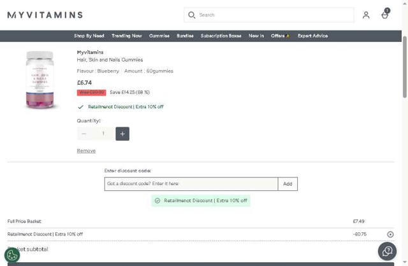Screen dimensions: 408x266
Task: Click the red Was price badge
Action: tap(92, 92)
